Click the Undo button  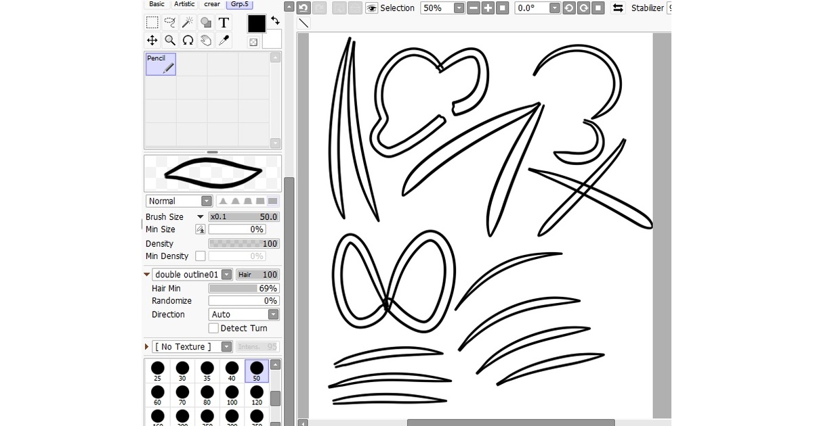(x=304, y=8)
